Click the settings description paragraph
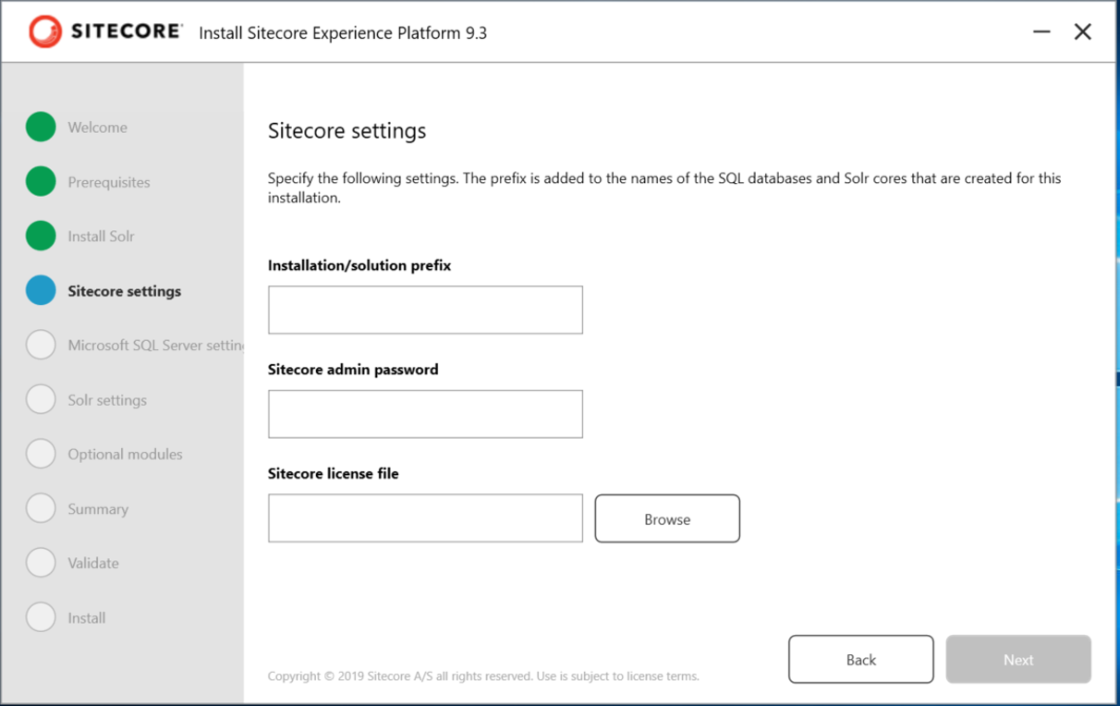The width and height of the screenshot is (1120, 706). pos(664,188)
